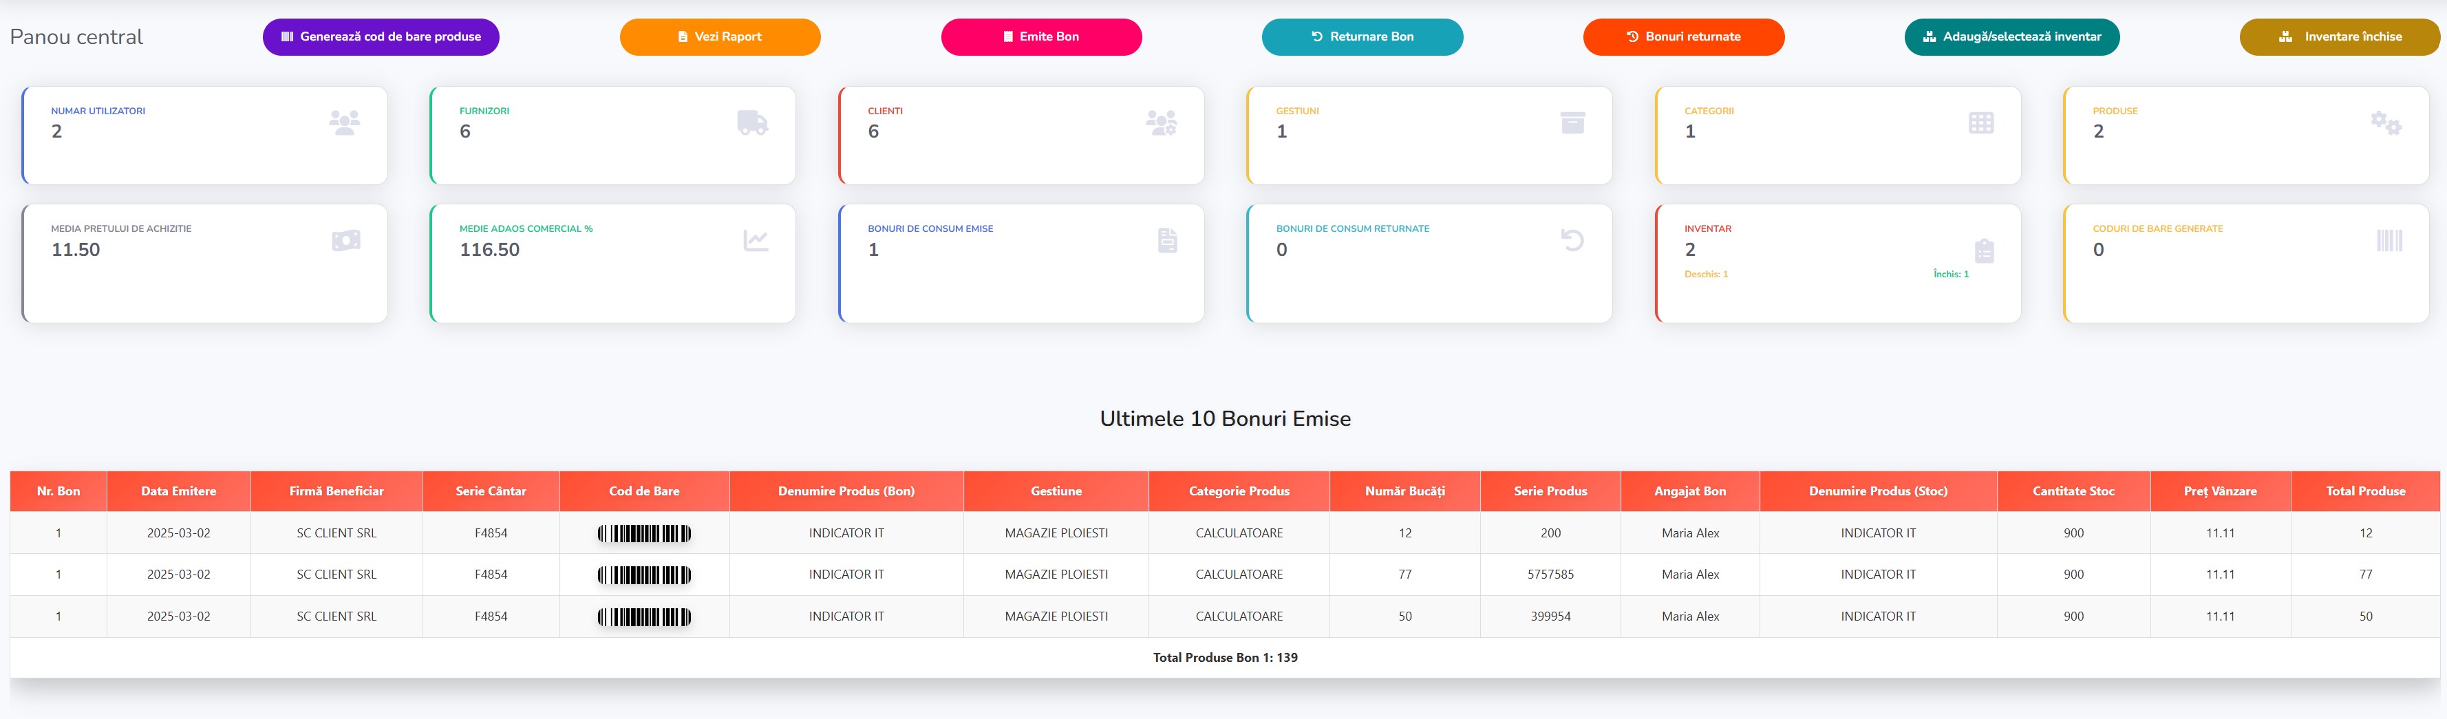The image size is (2447, 719).
Task: Click the money bill icon in Media Pretului card
Action: point(345,240)
